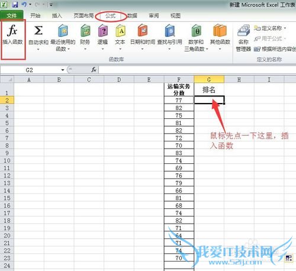Switch to the 插入 tab
The height and width of the screenshot is (271, 296).
click(x=57, y=15)
